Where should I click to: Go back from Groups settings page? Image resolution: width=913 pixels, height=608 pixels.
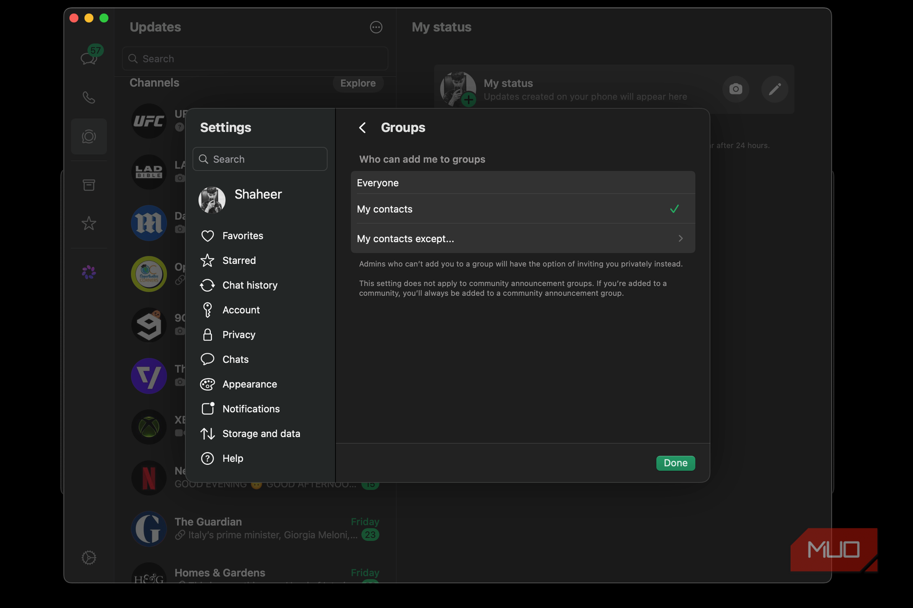click(x=362, y=128)
